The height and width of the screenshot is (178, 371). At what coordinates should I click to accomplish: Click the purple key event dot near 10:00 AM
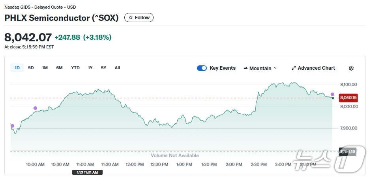click(x=35, y=108)
